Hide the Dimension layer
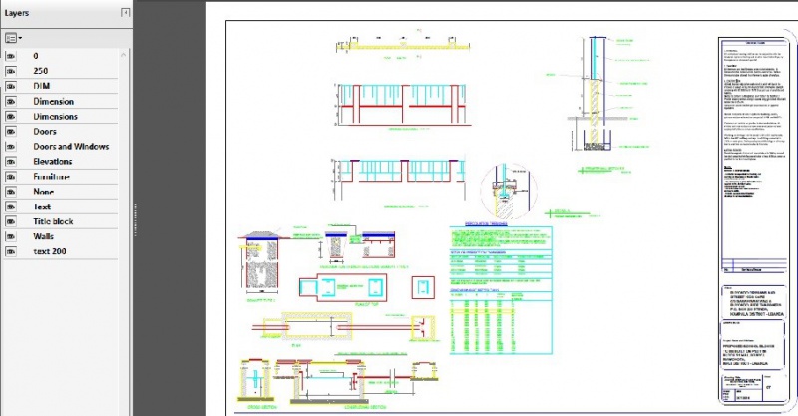Screen dimensions: 798x416 pos(11,102)
